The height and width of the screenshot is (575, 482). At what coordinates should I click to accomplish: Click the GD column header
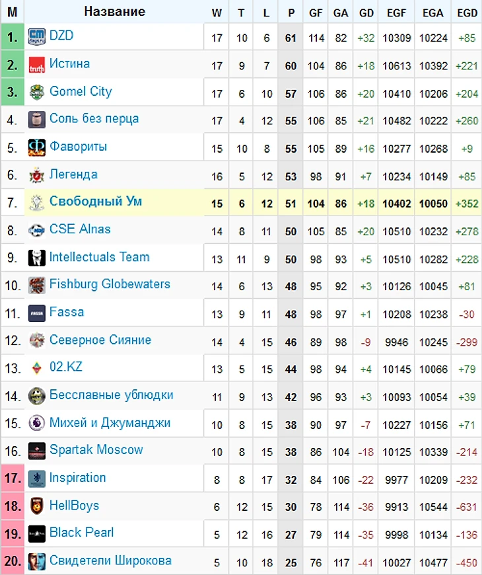tap(366, 13)
